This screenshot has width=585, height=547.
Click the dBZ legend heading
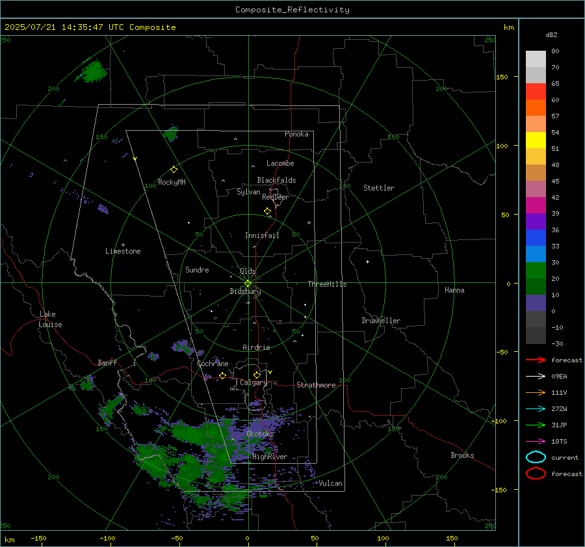click(x=551, y=34)
